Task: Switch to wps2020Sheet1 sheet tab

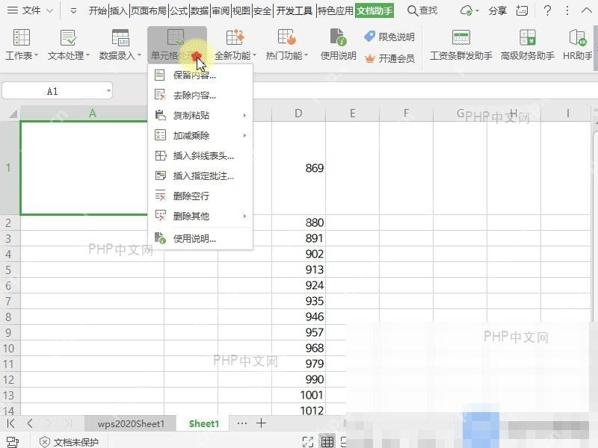Action: [130, 423]
